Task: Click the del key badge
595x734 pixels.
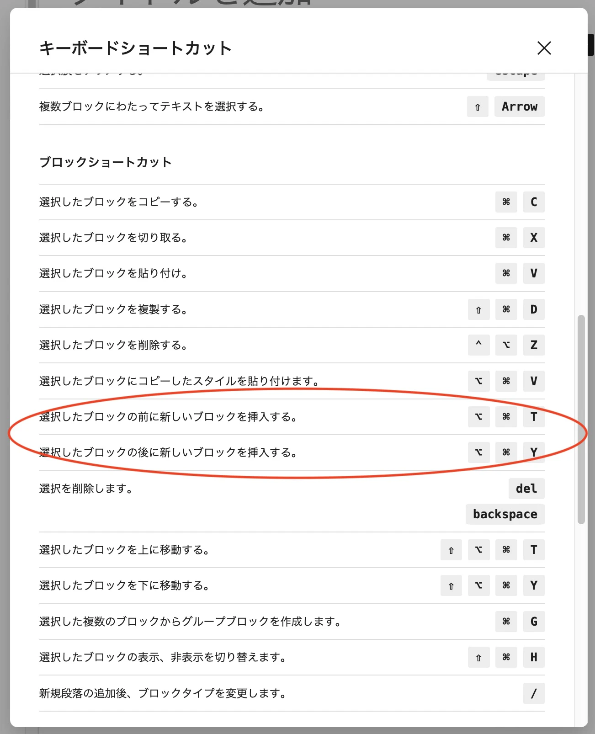Action: coord(526,489)
